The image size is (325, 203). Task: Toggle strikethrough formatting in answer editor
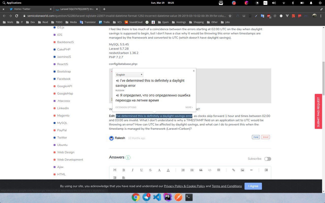[150, 170]
